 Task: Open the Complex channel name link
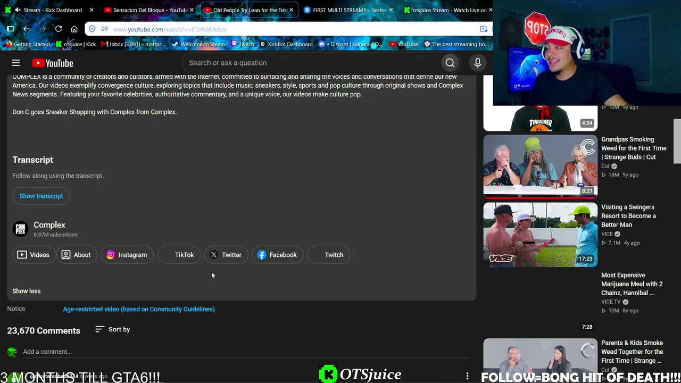click(49, 225)
